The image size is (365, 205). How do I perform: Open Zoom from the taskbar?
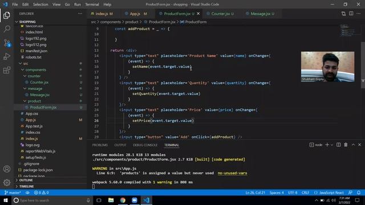point(135,200)
